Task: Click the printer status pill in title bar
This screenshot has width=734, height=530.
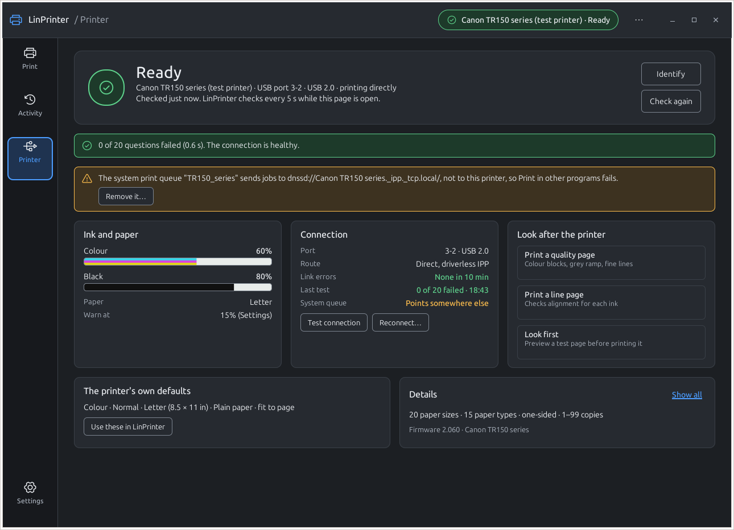Action: click(528, 20)
